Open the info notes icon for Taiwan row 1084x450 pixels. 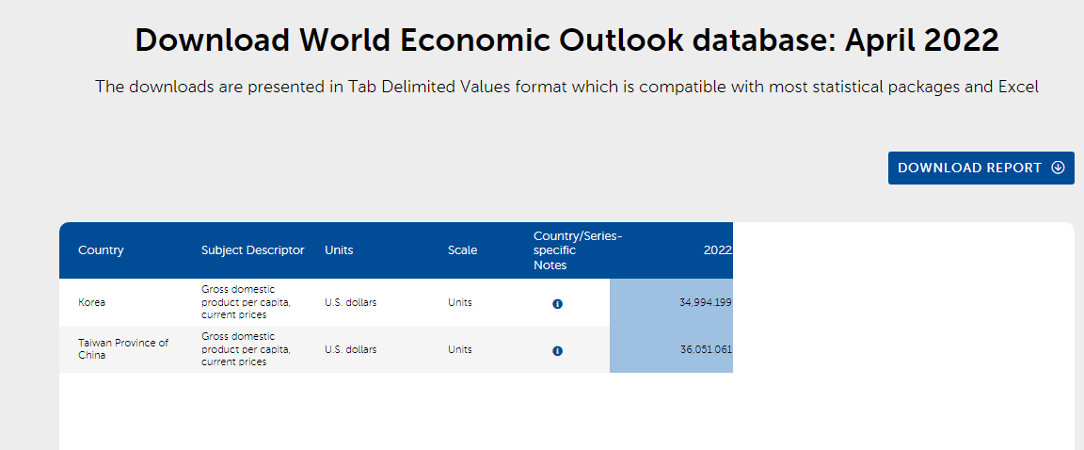[557, 350]
